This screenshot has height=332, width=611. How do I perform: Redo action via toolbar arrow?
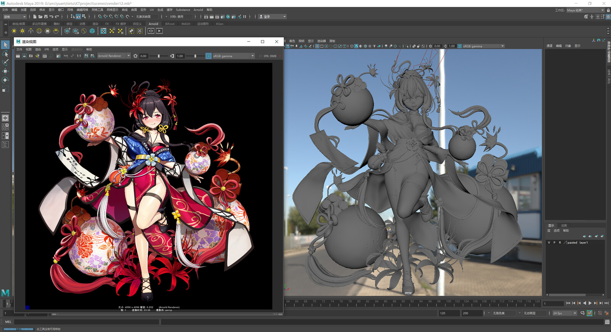[x=57, y=17]
